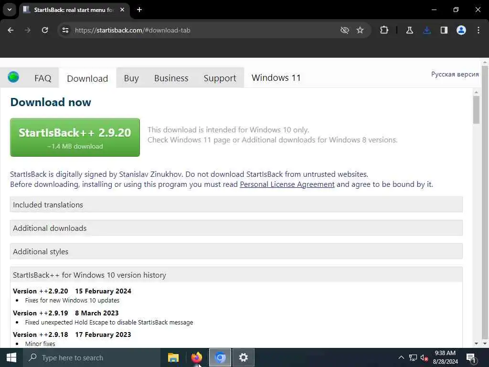
Task: Click the StartIsBack green orb logo
Action: pyautogui.click(x=13, y=77)
